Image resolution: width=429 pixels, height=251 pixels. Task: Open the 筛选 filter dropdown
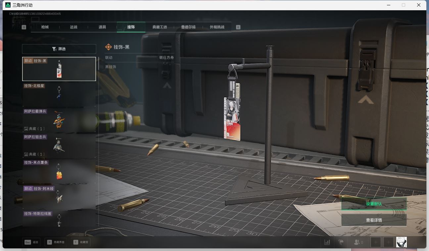point(59,49)
